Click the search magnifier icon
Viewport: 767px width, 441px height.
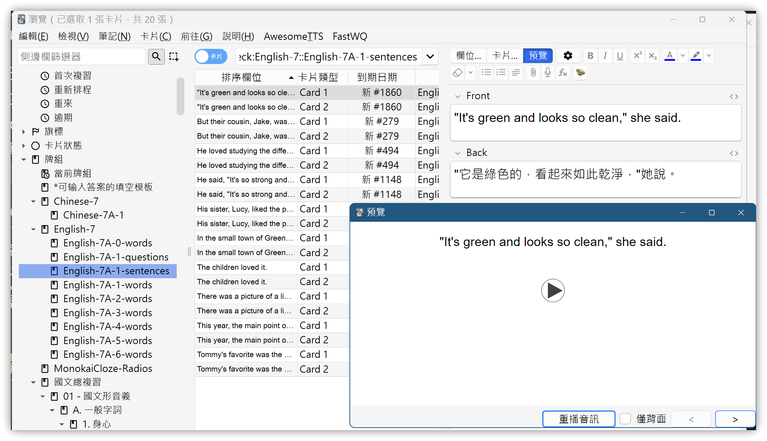pyautogui.click(x=156, y=56)
